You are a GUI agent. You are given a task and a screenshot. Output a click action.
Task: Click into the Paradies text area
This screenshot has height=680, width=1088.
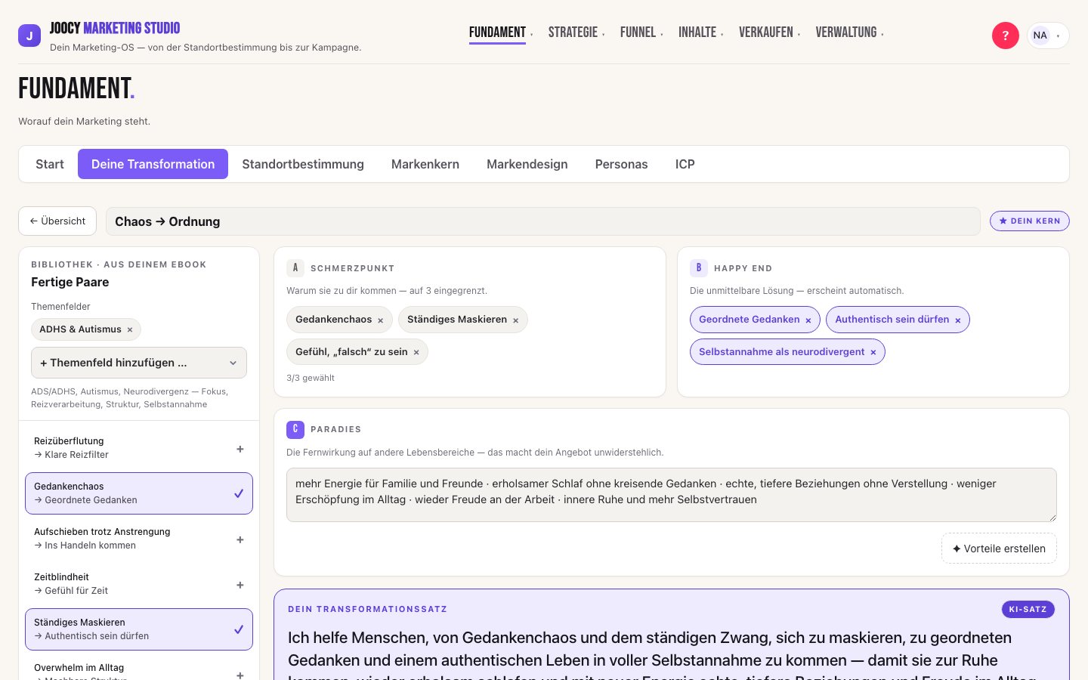coord(672,495)
